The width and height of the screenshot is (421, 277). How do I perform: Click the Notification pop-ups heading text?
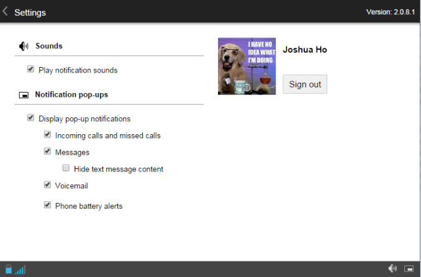[71, 94]
